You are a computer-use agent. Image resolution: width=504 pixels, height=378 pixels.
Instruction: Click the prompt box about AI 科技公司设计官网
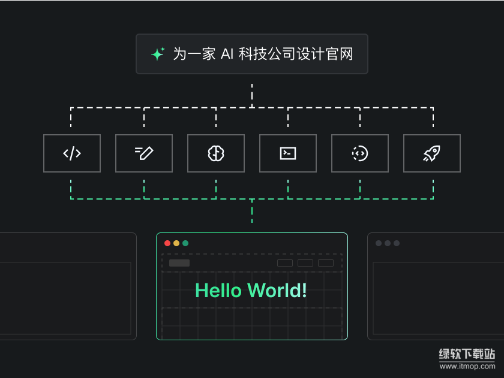click(x=252, y=54)
